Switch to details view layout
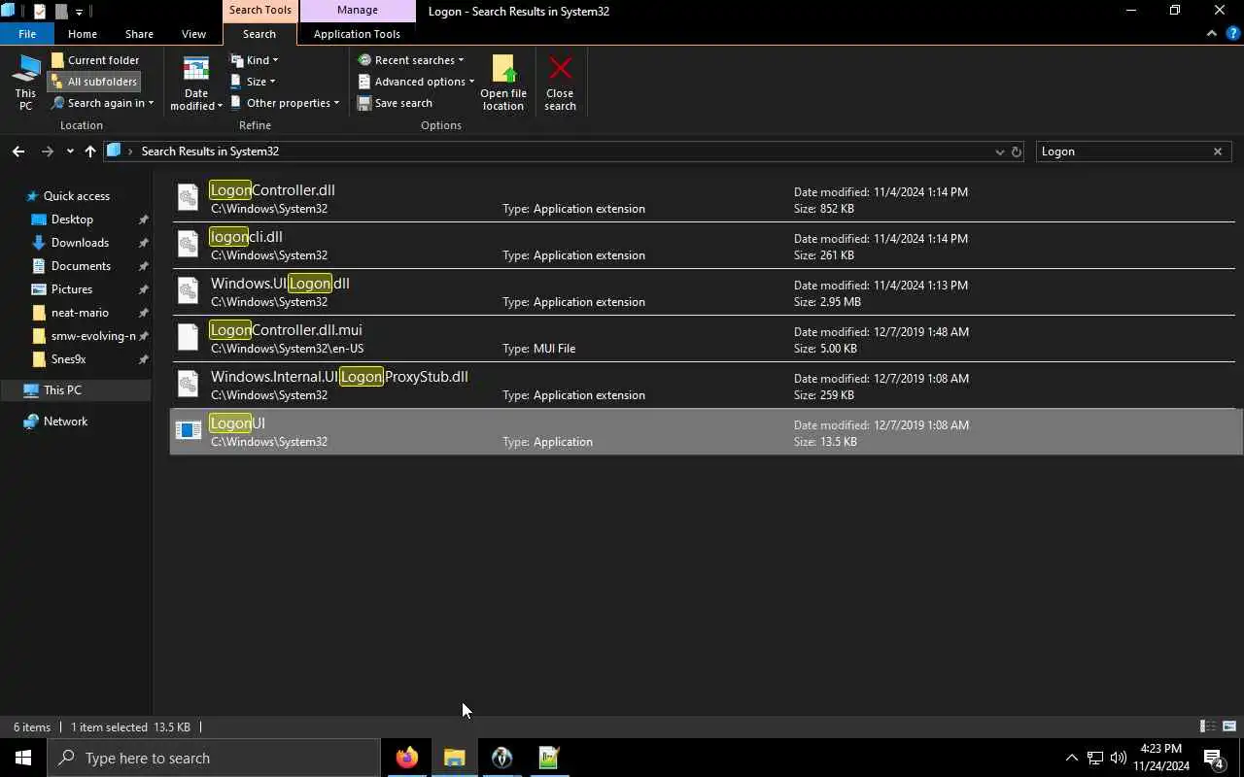 click(x=1208, y=726)
